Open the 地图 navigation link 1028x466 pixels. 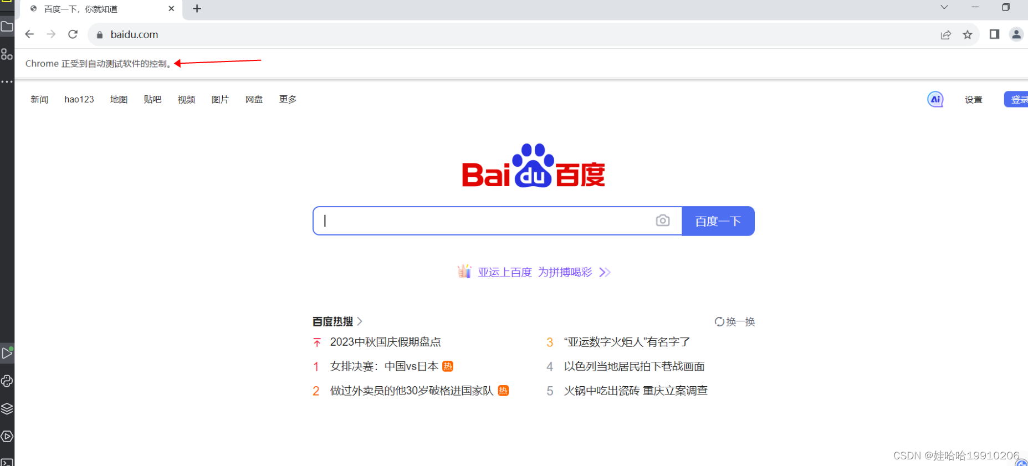pyautogui.click(x=119, y=99)
